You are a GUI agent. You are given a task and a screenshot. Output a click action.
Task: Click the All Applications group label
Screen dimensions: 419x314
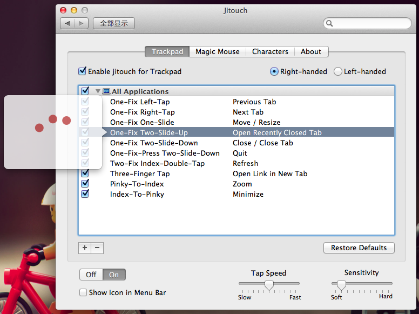[140, 91]
